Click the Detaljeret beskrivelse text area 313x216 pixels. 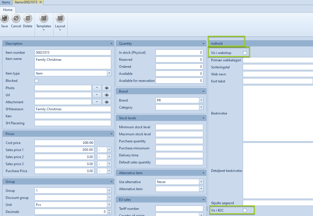[278, 171]
